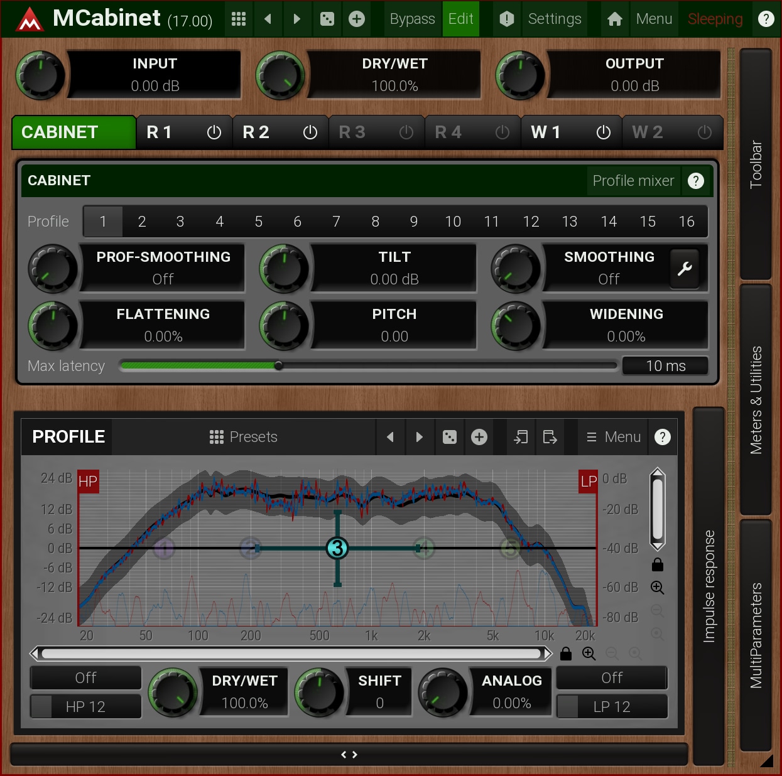Viewport: 782px width, 776px height.
Task: Click the home icon in top bar
Action: click(615, 19)
